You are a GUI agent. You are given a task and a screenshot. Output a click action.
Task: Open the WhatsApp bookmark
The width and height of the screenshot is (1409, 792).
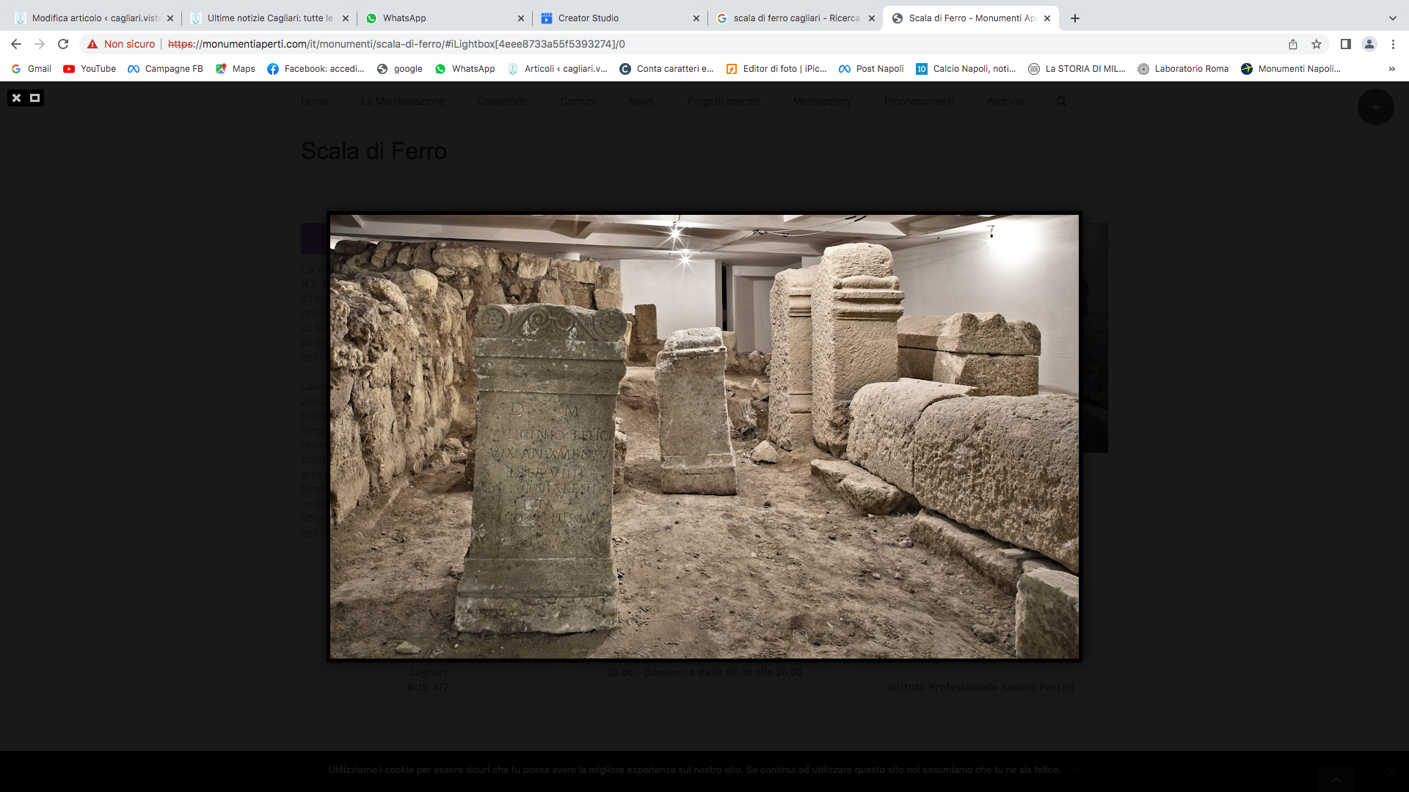(465, 69)
